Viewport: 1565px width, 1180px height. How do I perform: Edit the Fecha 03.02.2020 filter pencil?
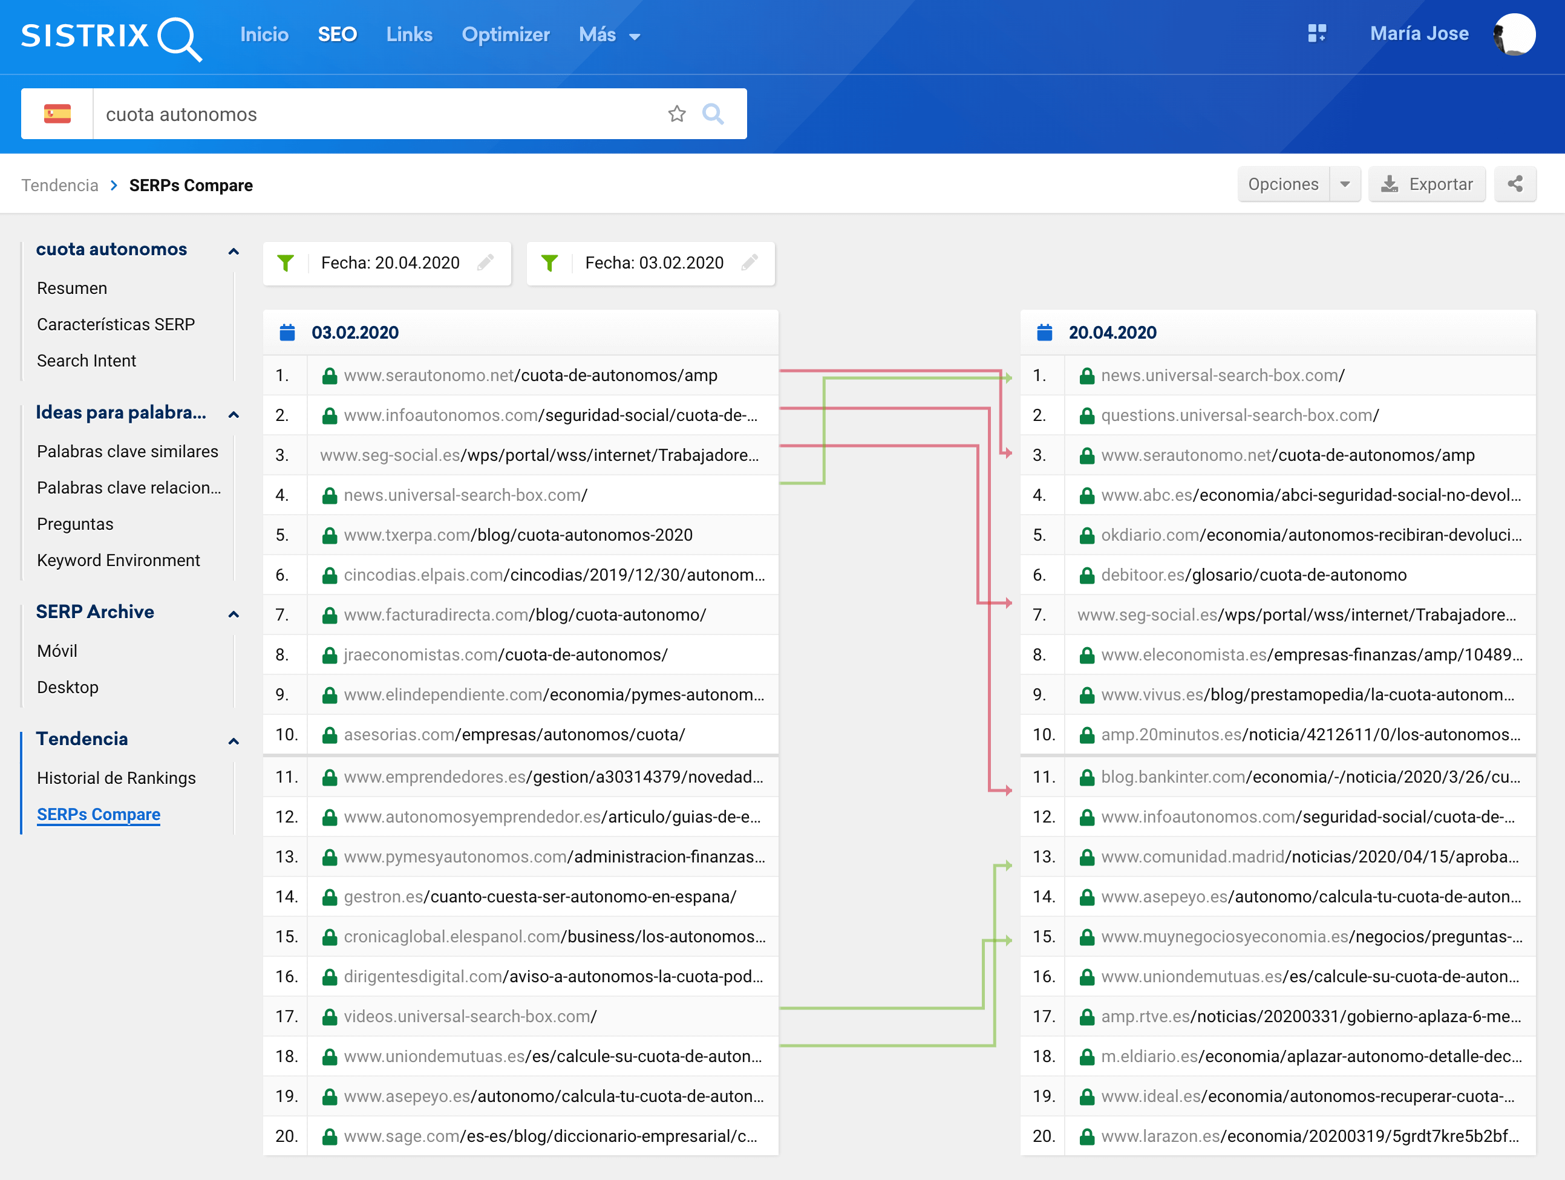click(750, 262)
